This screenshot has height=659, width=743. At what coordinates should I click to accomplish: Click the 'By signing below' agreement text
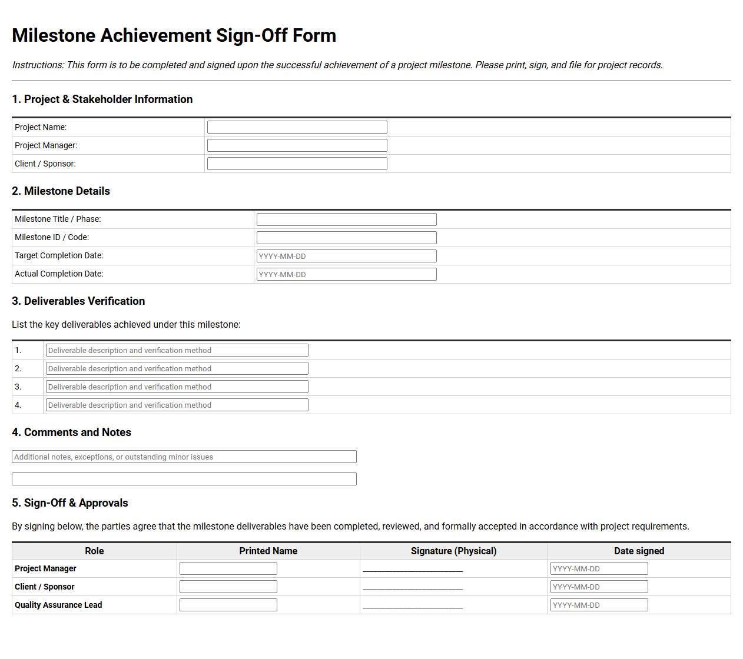[x=350, y=527]
